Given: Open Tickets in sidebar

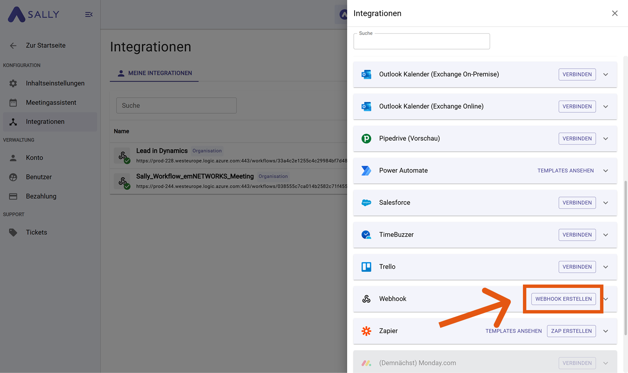Looking at the screenshot, I should (x=50, y=232).
